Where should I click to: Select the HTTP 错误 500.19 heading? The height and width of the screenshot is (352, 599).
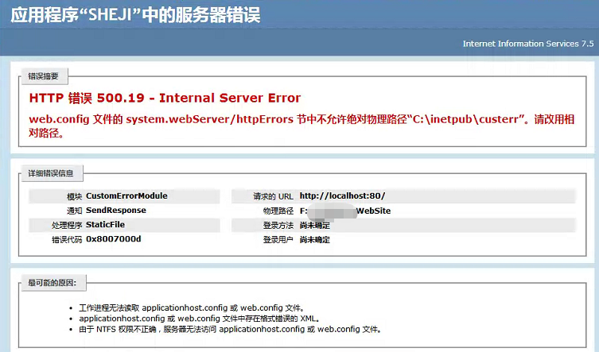point(165,98)
